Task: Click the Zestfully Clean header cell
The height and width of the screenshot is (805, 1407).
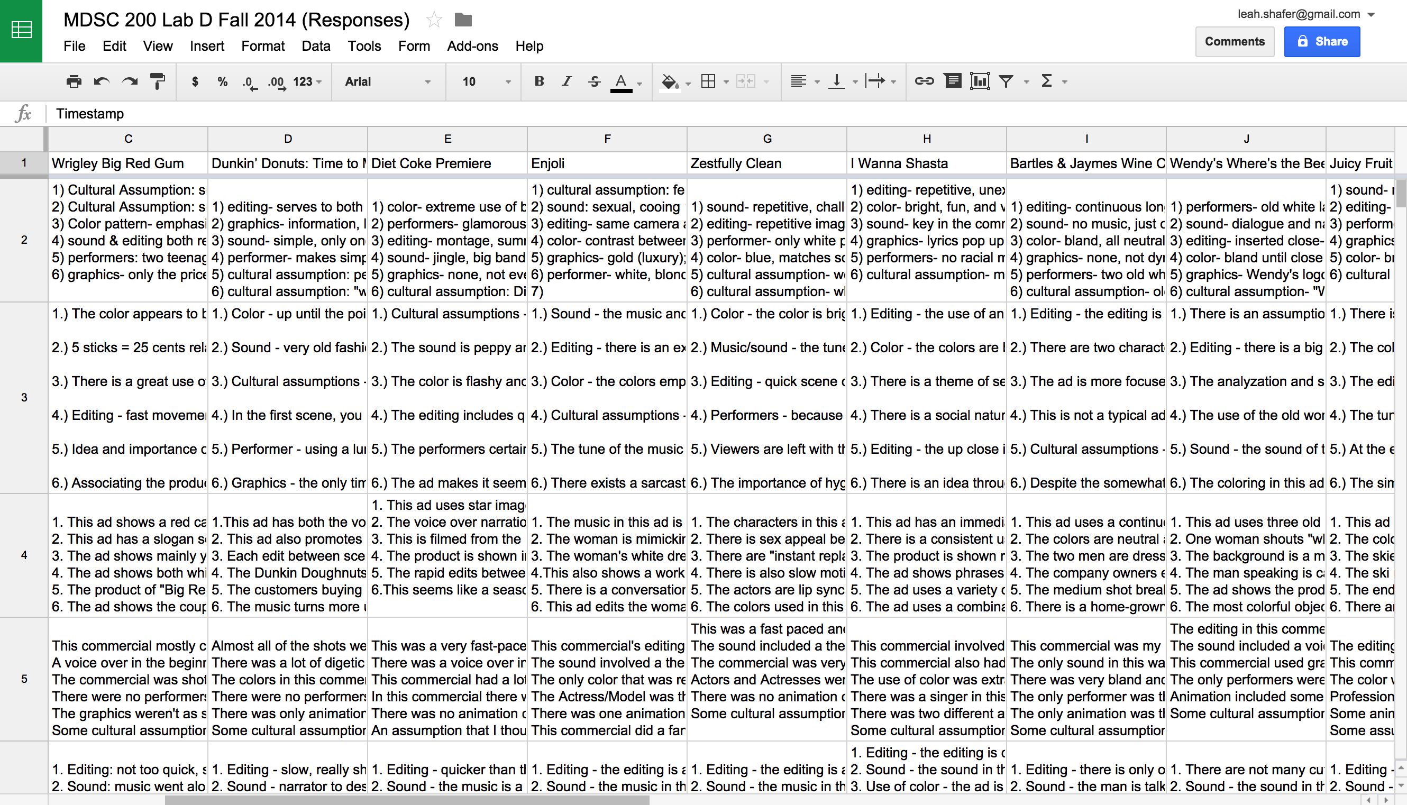Action: pos(767,163)
